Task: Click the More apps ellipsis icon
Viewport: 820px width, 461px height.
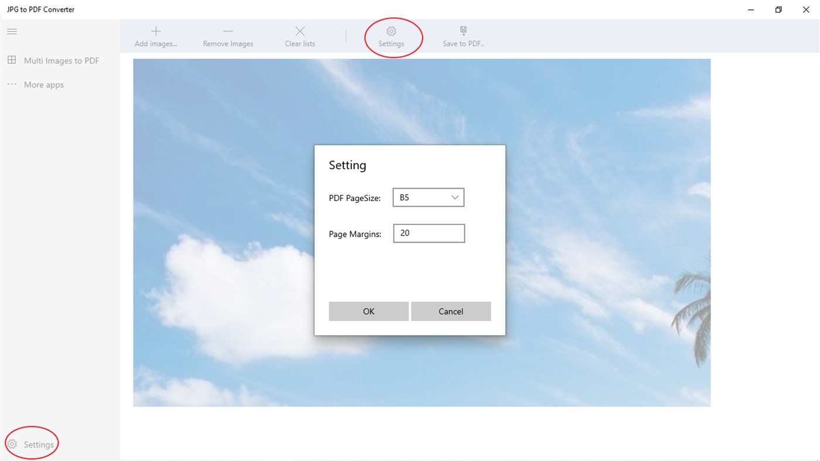Action: [12, 84]
